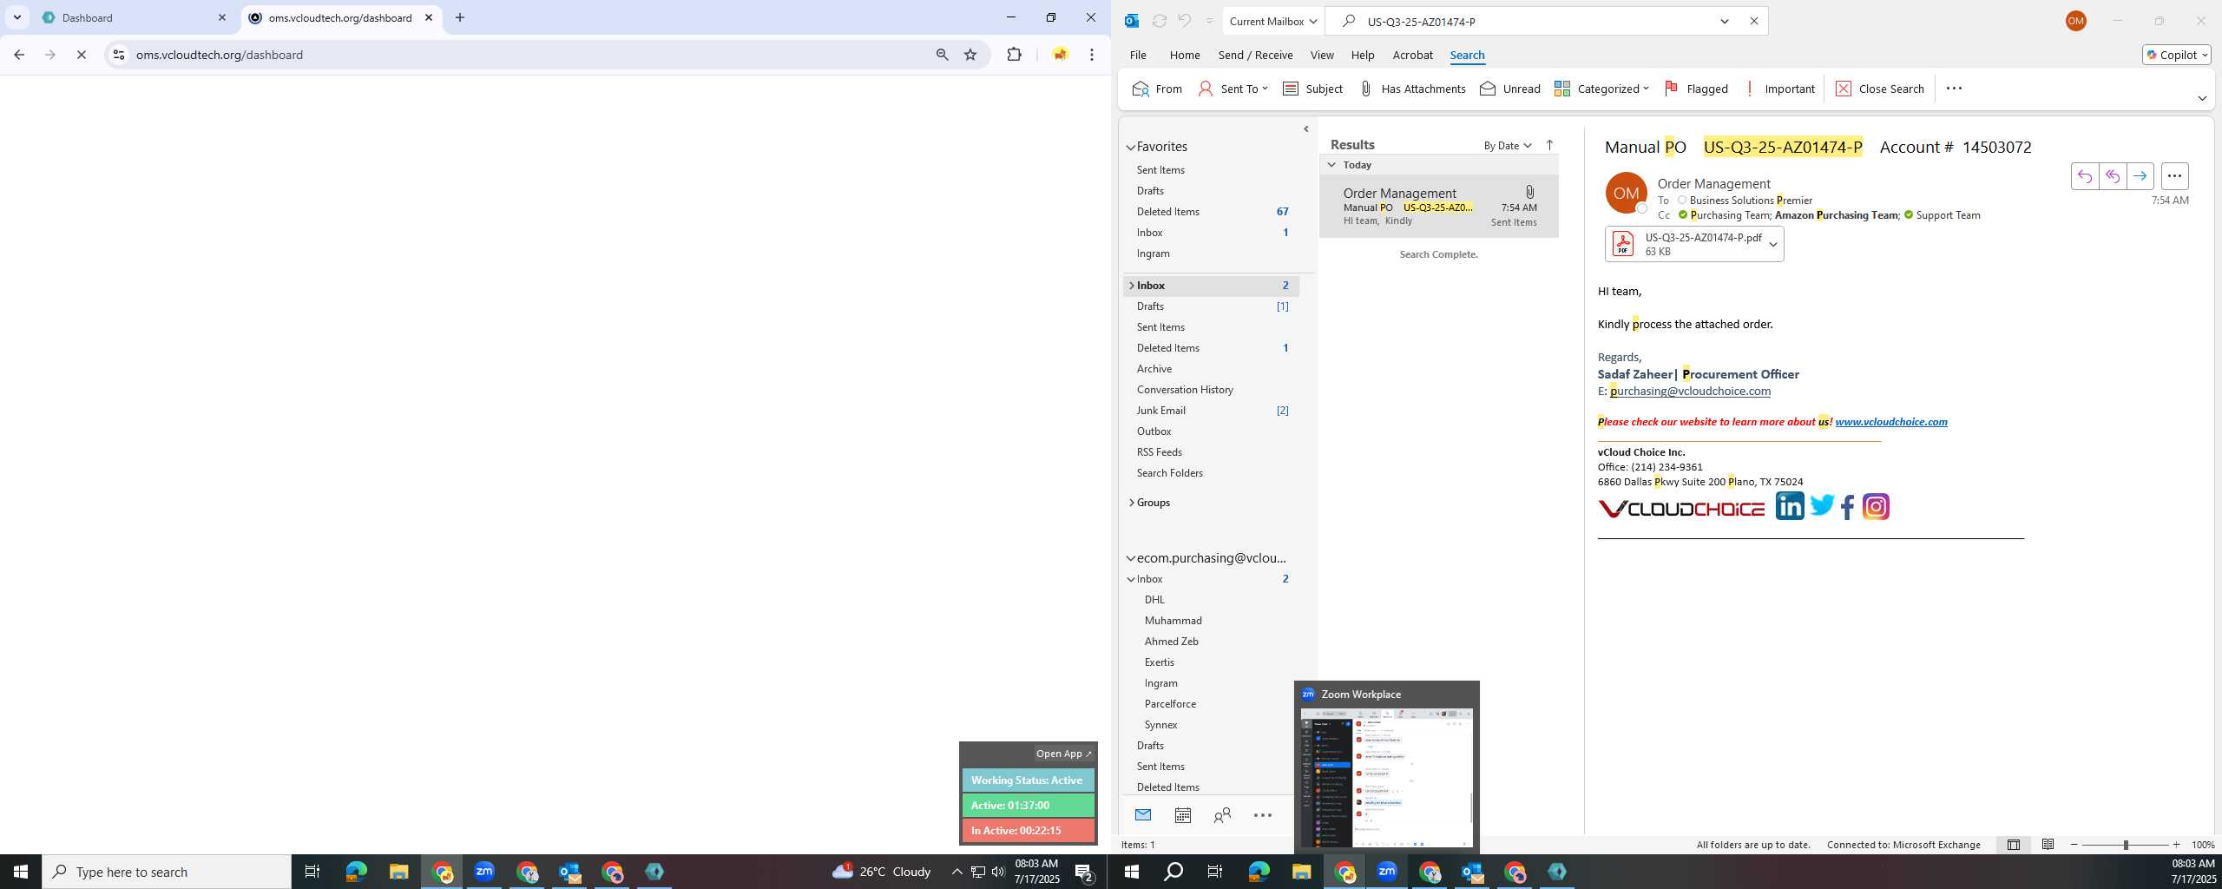Toggle the Has Attachments search filter
The image size is (2222, 889).
[x=1412, y=89]
